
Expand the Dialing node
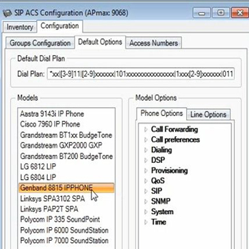click(x=146, y=150)
